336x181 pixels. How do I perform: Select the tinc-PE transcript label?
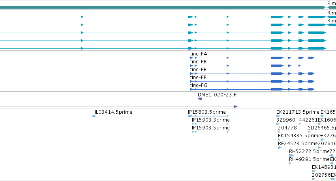pos(198,70)
